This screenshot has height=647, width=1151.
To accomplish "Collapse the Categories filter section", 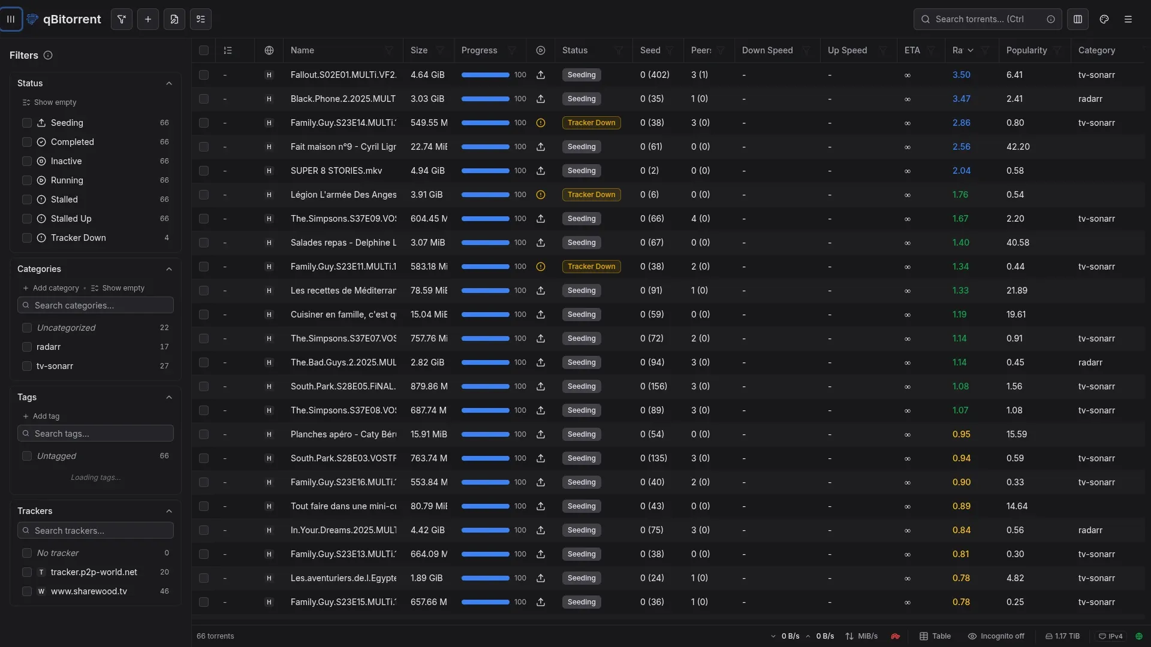I will point(169,269).
